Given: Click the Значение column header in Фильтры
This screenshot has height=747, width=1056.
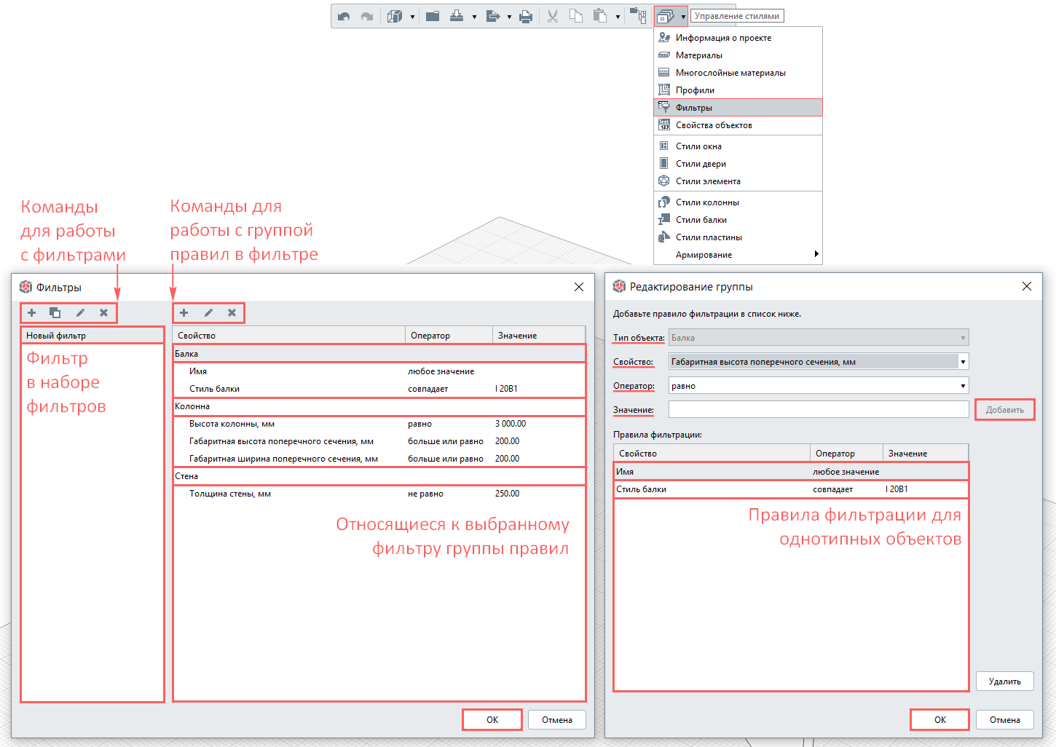Looking at the screenshot, I should click(x=539, y=336).
